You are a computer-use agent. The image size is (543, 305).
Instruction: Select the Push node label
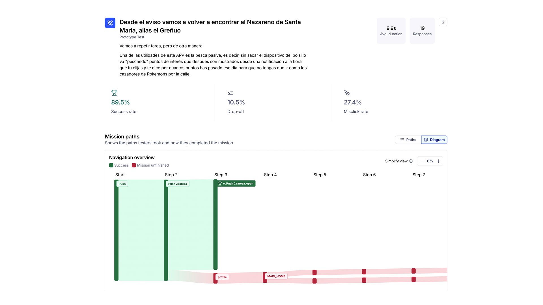pyautogui.click(x=122, y=184)
